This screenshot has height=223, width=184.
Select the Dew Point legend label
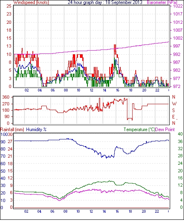[165, 130]
